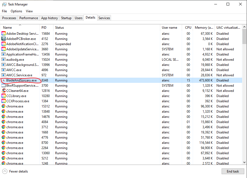The image size is (247, 178).
Task: Click the chrome.exe icon with PID 4776
Action: (4, 138)
